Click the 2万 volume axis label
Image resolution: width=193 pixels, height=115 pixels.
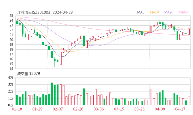coord(11,91)
